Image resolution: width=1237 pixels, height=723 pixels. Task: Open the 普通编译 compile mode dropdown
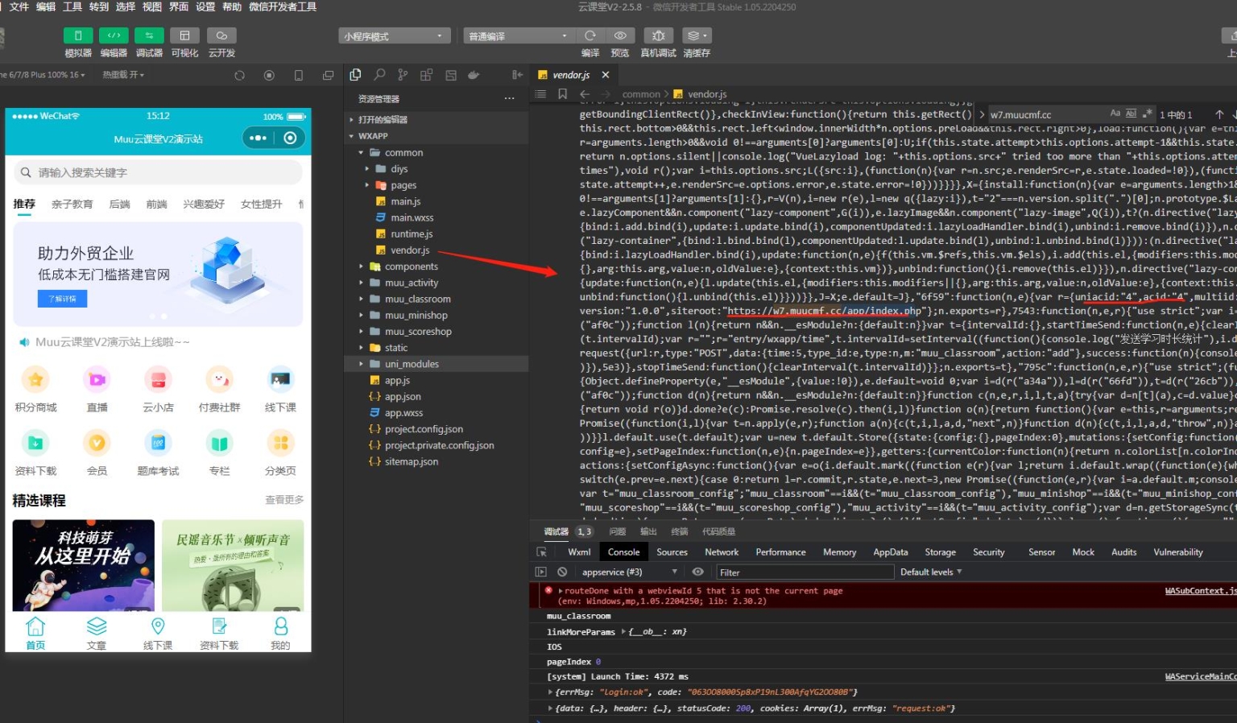pyautogui.click(x=518, y=36)
